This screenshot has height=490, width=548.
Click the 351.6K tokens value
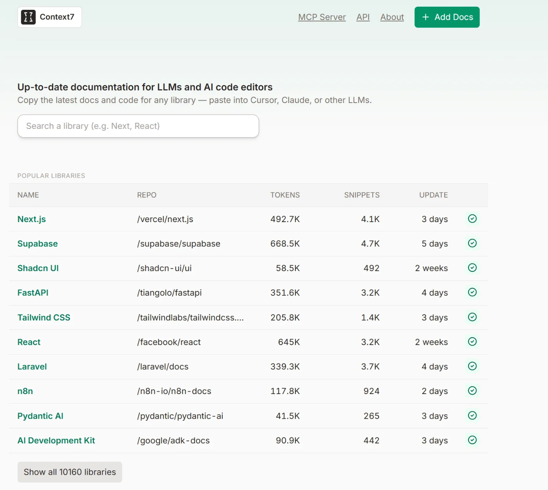[x=285, y=293]
